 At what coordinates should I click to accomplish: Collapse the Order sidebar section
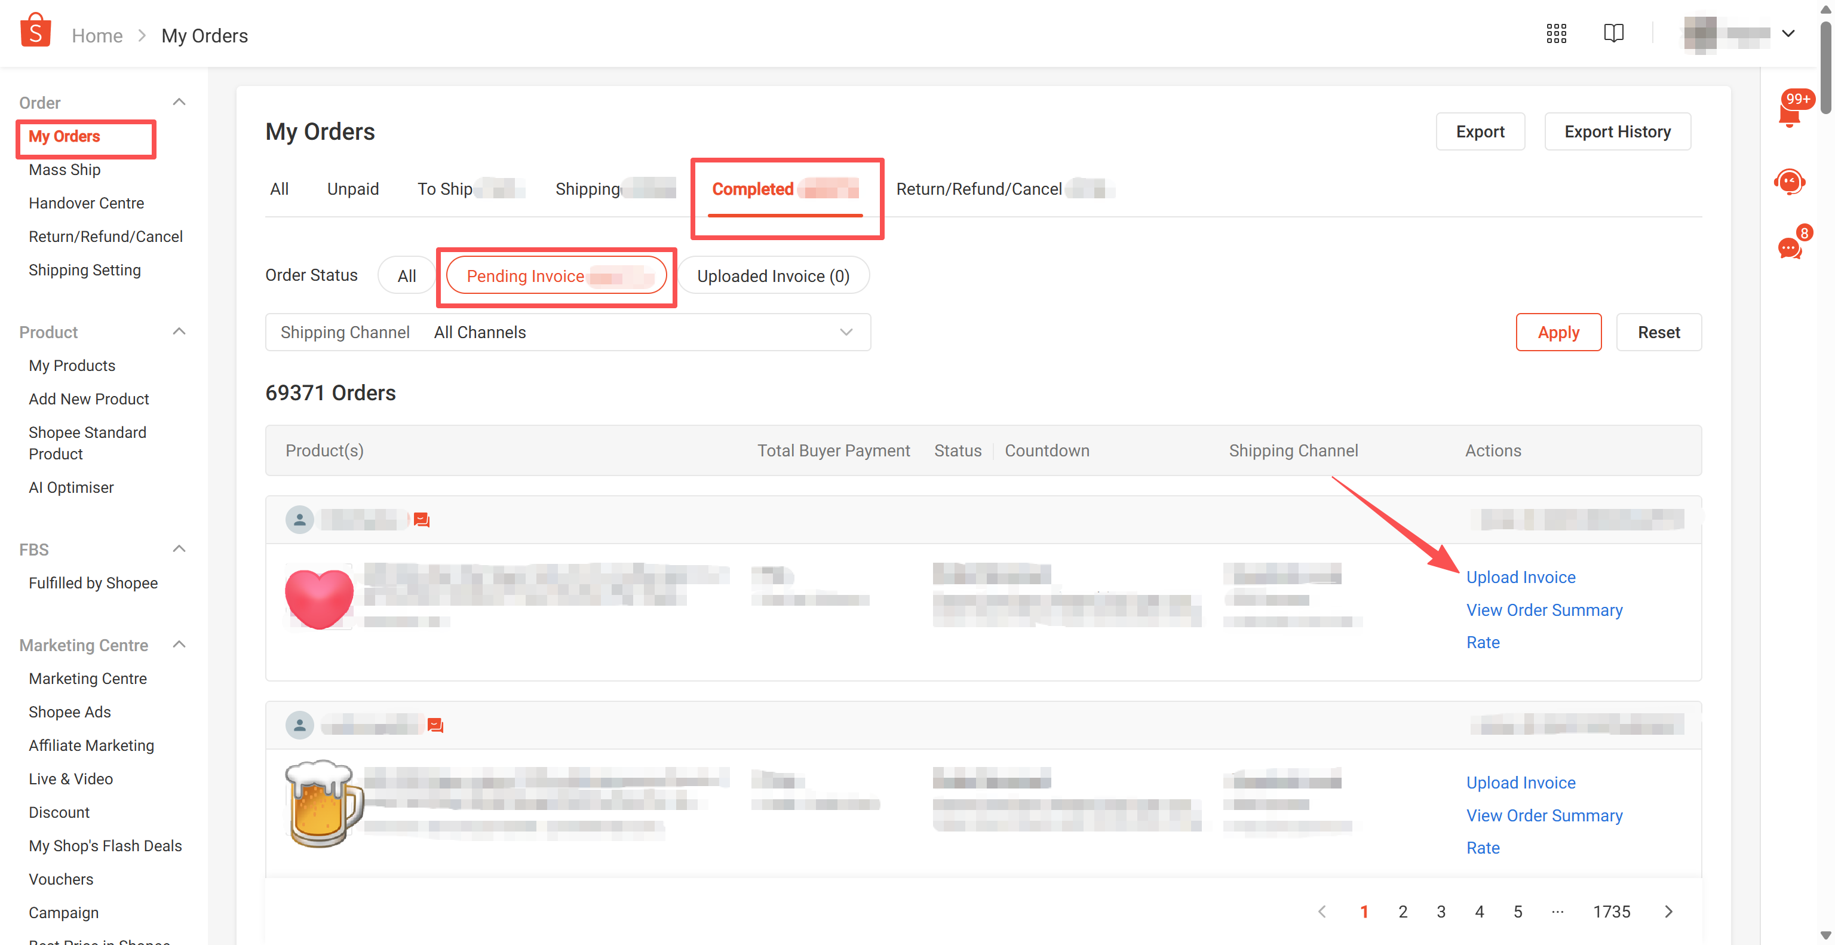click(179, 103)
